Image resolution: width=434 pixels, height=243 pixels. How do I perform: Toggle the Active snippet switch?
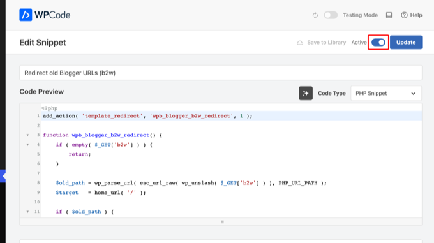tap(378, 42)
